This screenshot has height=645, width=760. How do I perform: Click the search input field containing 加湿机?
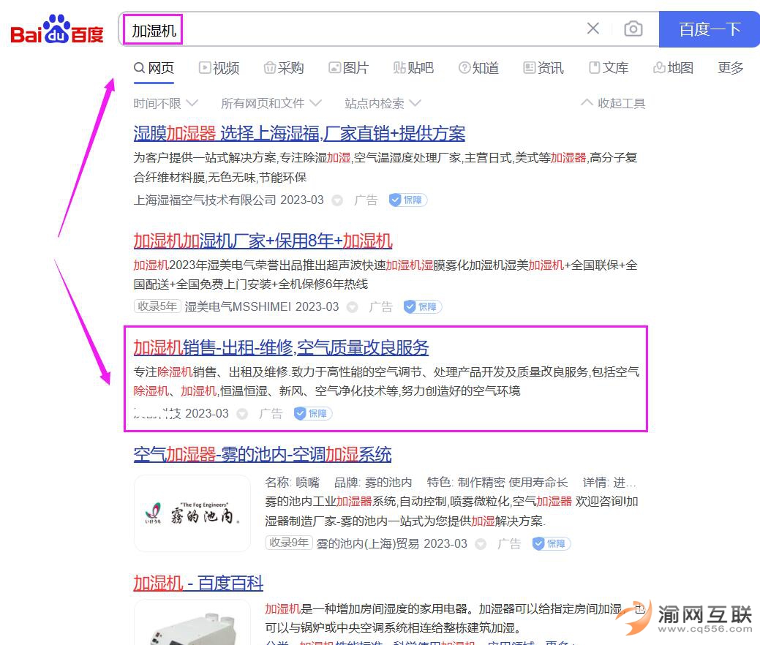(351, 29)
